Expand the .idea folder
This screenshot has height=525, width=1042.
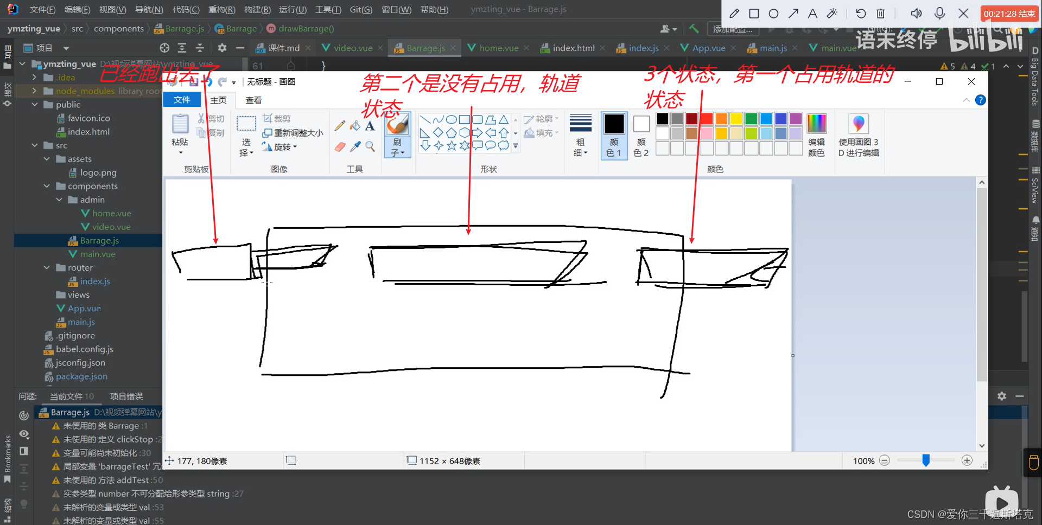(x=34, y=78)
